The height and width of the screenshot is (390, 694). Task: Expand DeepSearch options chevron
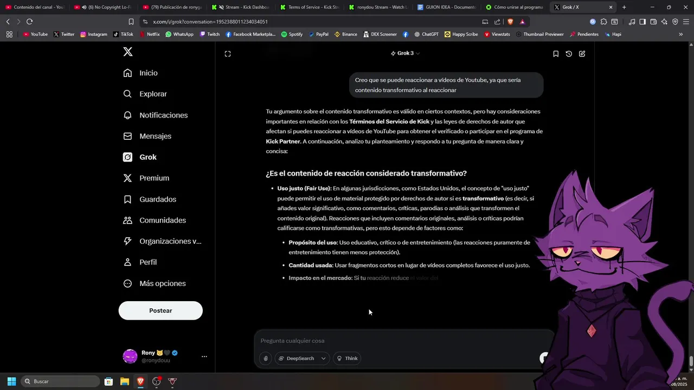[324, 358]
